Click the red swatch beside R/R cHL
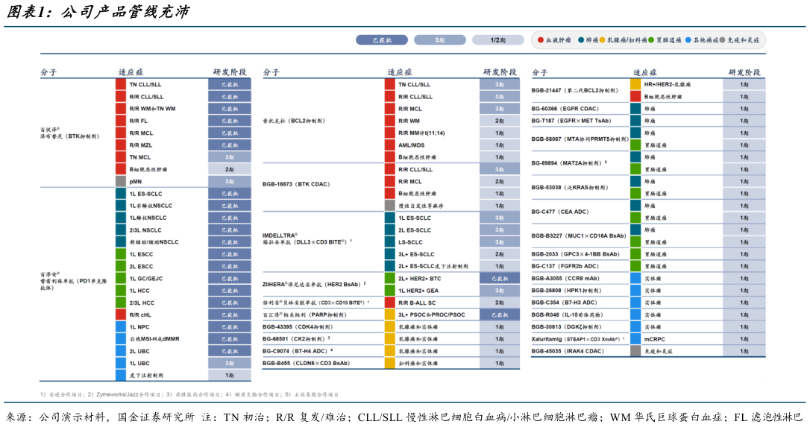Viewport: 810px width, 427px height. tap(120, 314)
